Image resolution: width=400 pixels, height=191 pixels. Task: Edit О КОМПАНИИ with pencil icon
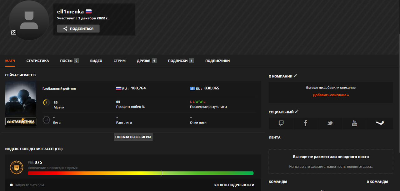click(296, 76)
